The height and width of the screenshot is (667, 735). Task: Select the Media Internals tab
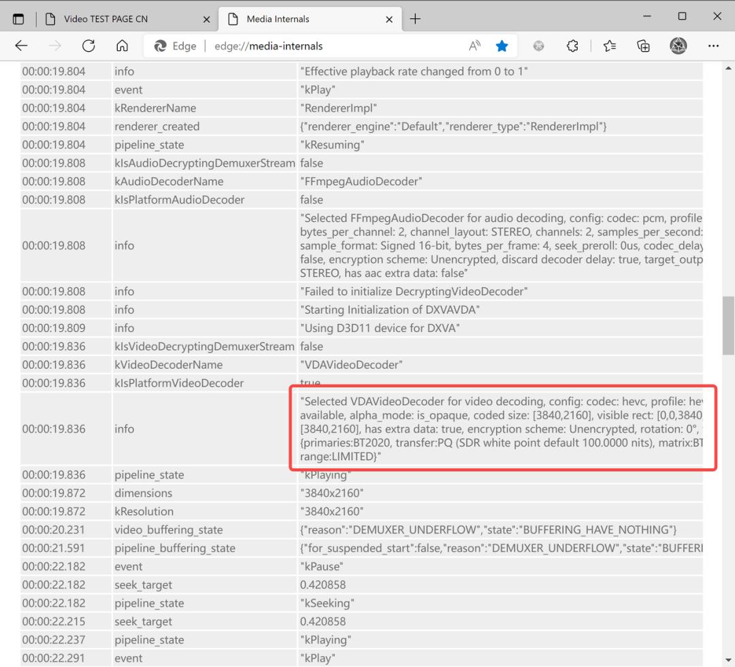tap(306, 18)
